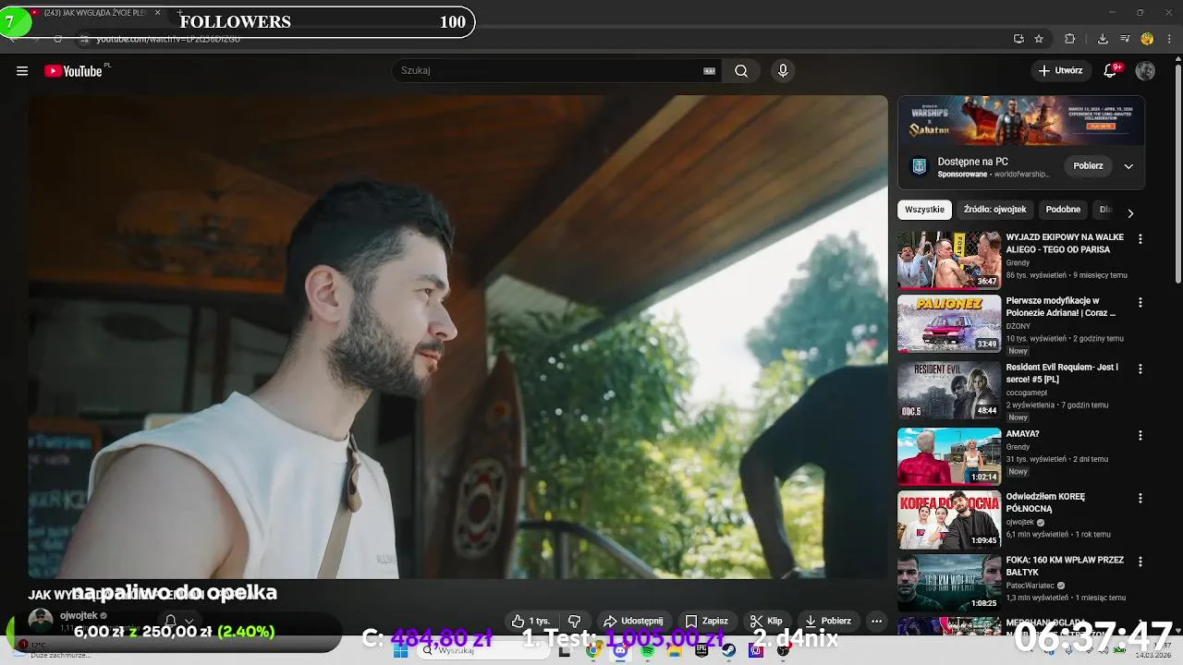Image resolution: width=1183 pixels, height=665 pixels.
Task: Open options for Resident Evil Requiem video
Action: click(x=1140, y=369)
